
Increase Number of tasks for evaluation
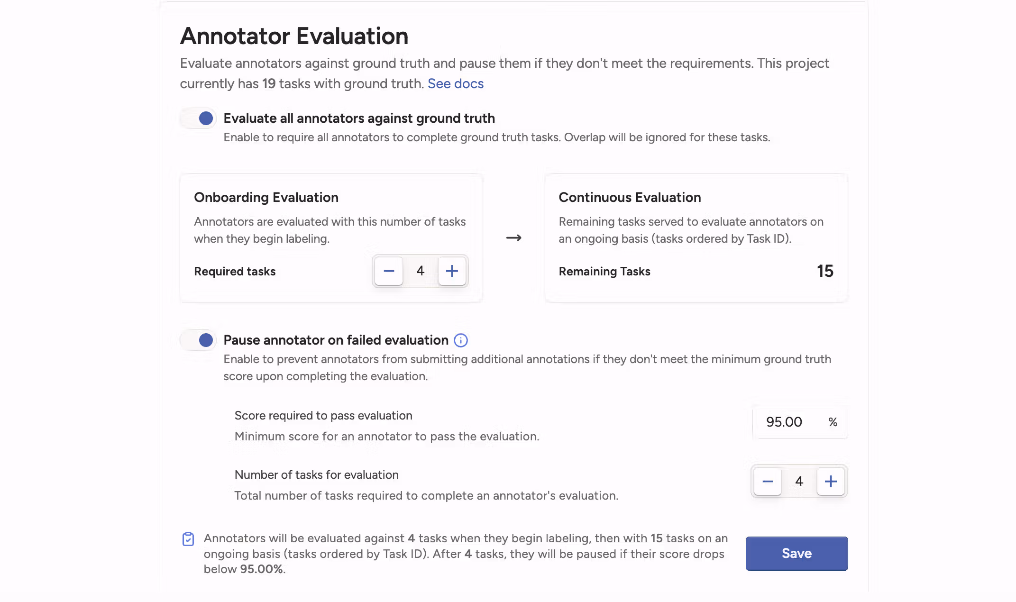tap(831, 482)
